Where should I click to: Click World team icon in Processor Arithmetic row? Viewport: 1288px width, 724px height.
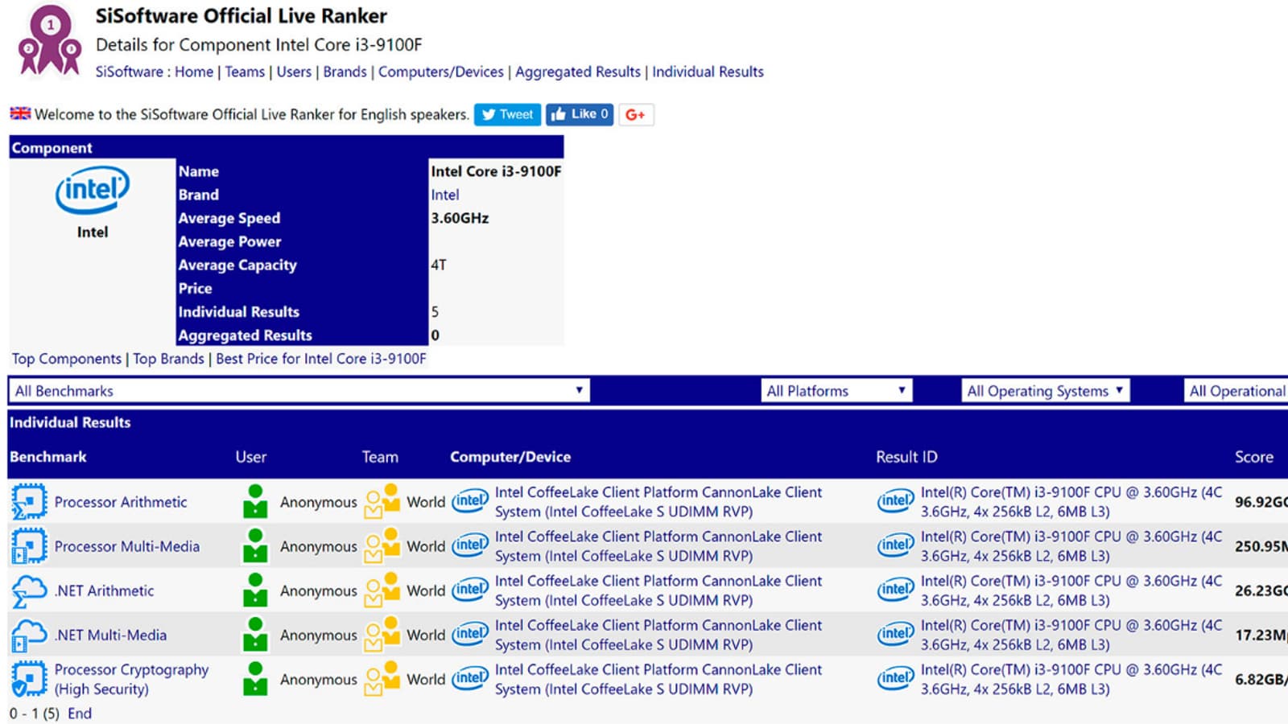(x=382, y=501)
